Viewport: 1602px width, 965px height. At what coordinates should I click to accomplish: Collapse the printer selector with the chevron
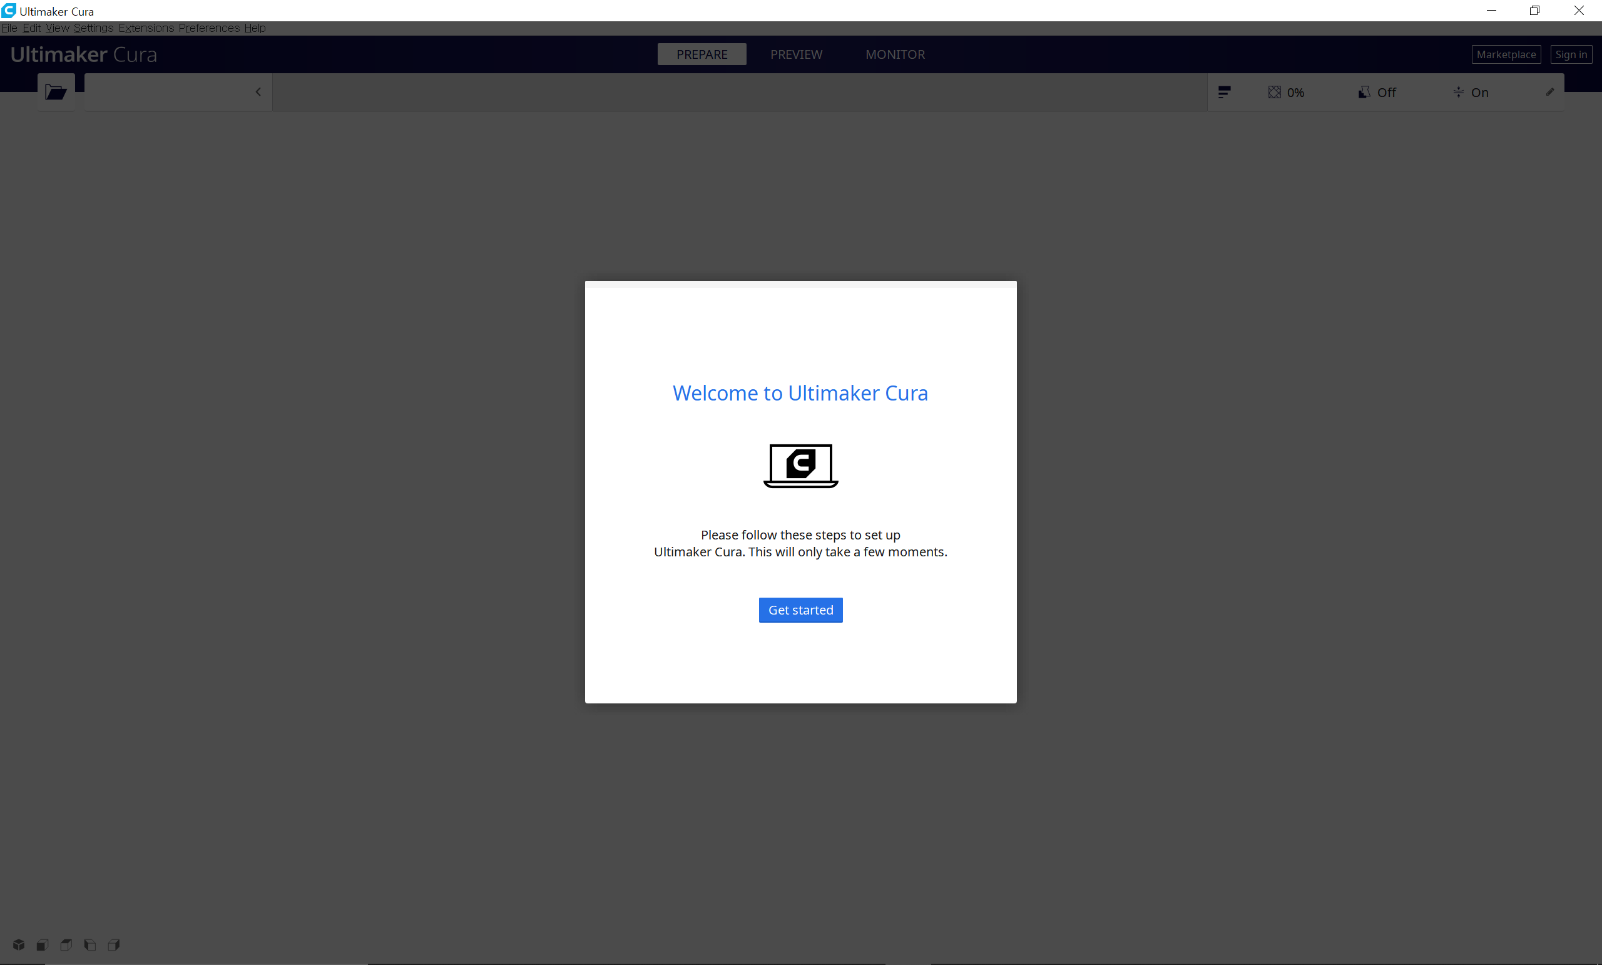[x=258, y=92]
